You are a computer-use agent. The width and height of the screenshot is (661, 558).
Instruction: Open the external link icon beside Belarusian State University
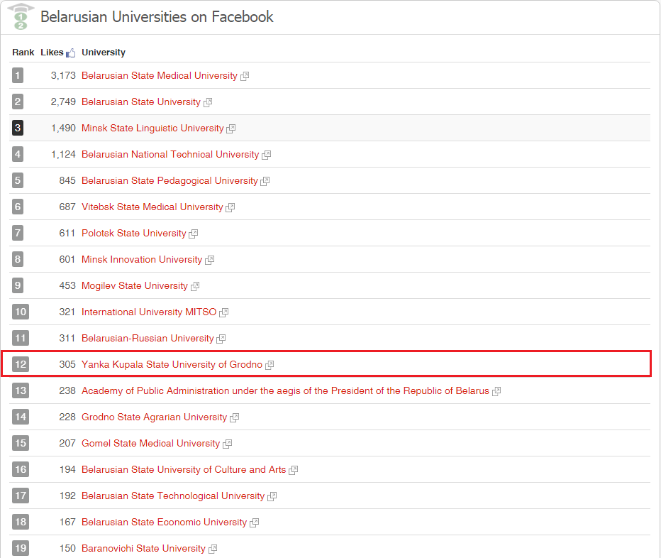(x=208, y=102)
